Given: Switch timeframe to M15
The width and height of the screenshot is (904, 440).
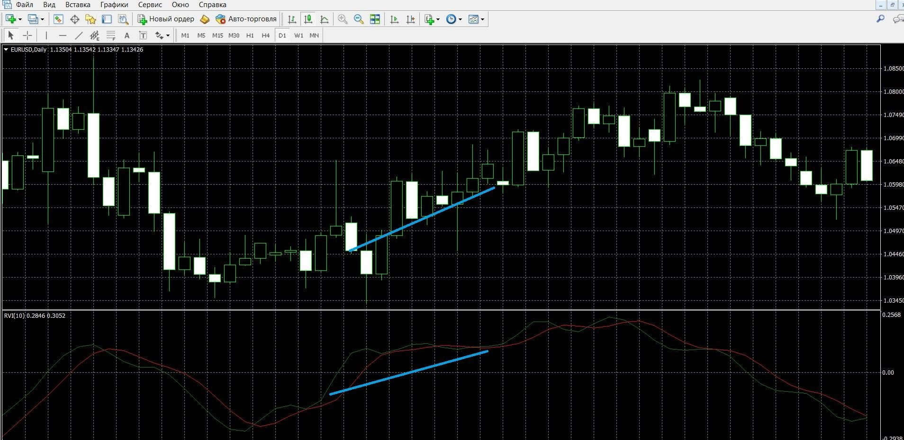Looking at the screenshot, I should [x=217, y=36].
